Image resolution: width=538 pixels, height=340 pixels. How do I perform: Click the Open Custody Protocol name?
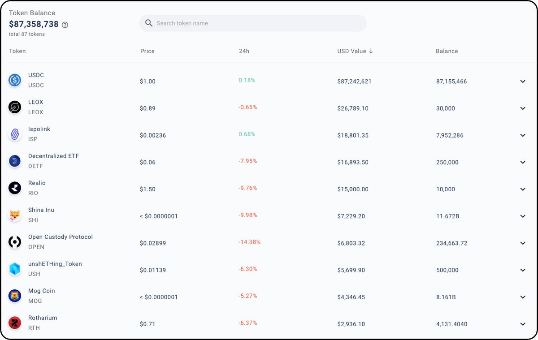pyautogui.click(x=61, y=237)
